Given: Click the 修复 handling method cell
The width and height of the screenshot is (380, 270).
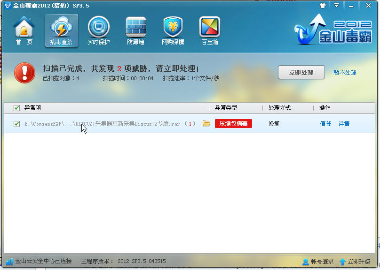Looking at the screenshot, I should pyautogui.click(x=274, y=124).
